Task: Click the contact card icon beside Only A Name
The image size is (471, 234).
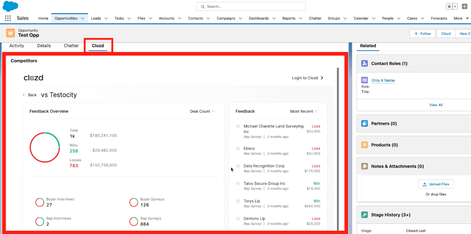Action: pyautogui.click(x=365, y=80)
